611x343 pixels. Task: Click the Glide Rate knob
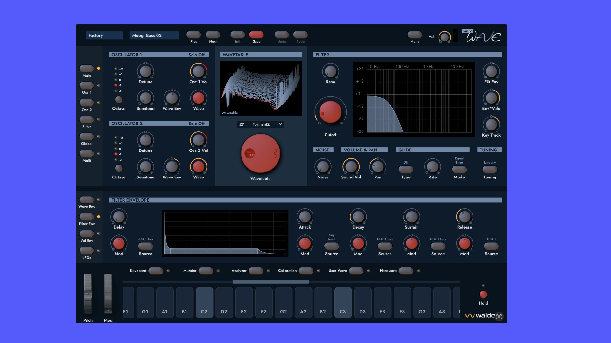432,166
